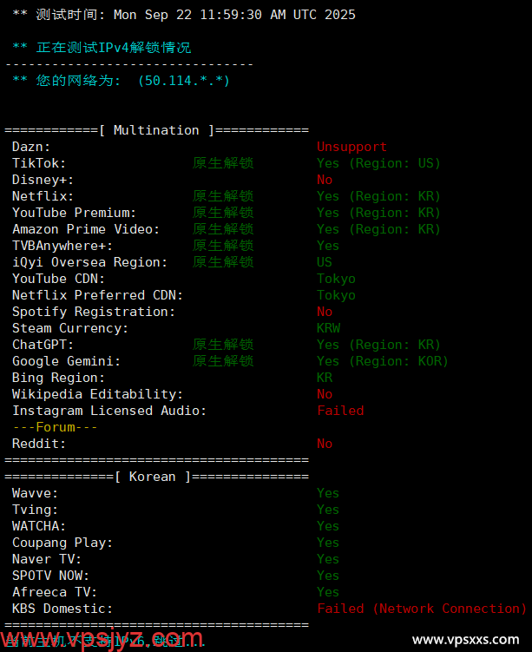Select the Afreeca TV Yes result
The width and height of the screenshot is (532, 652).
point(328,592)
